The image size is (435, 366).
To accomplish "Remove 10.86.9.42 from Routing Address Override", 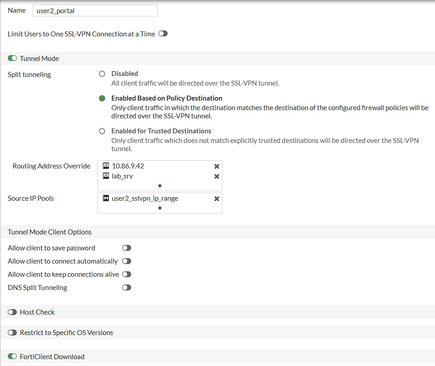I will click(x=217, y=166).
